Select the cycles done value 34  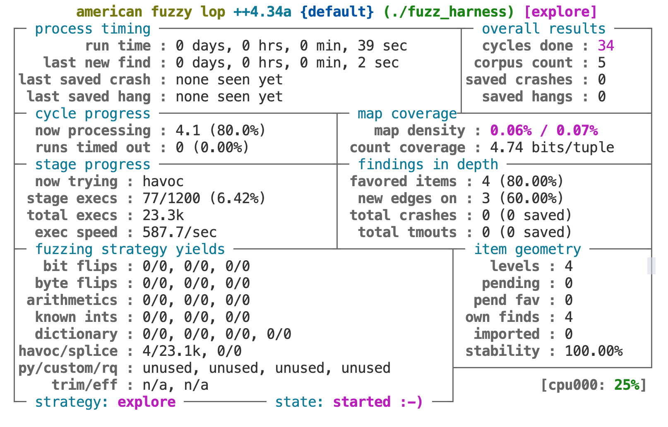(606, 46)
